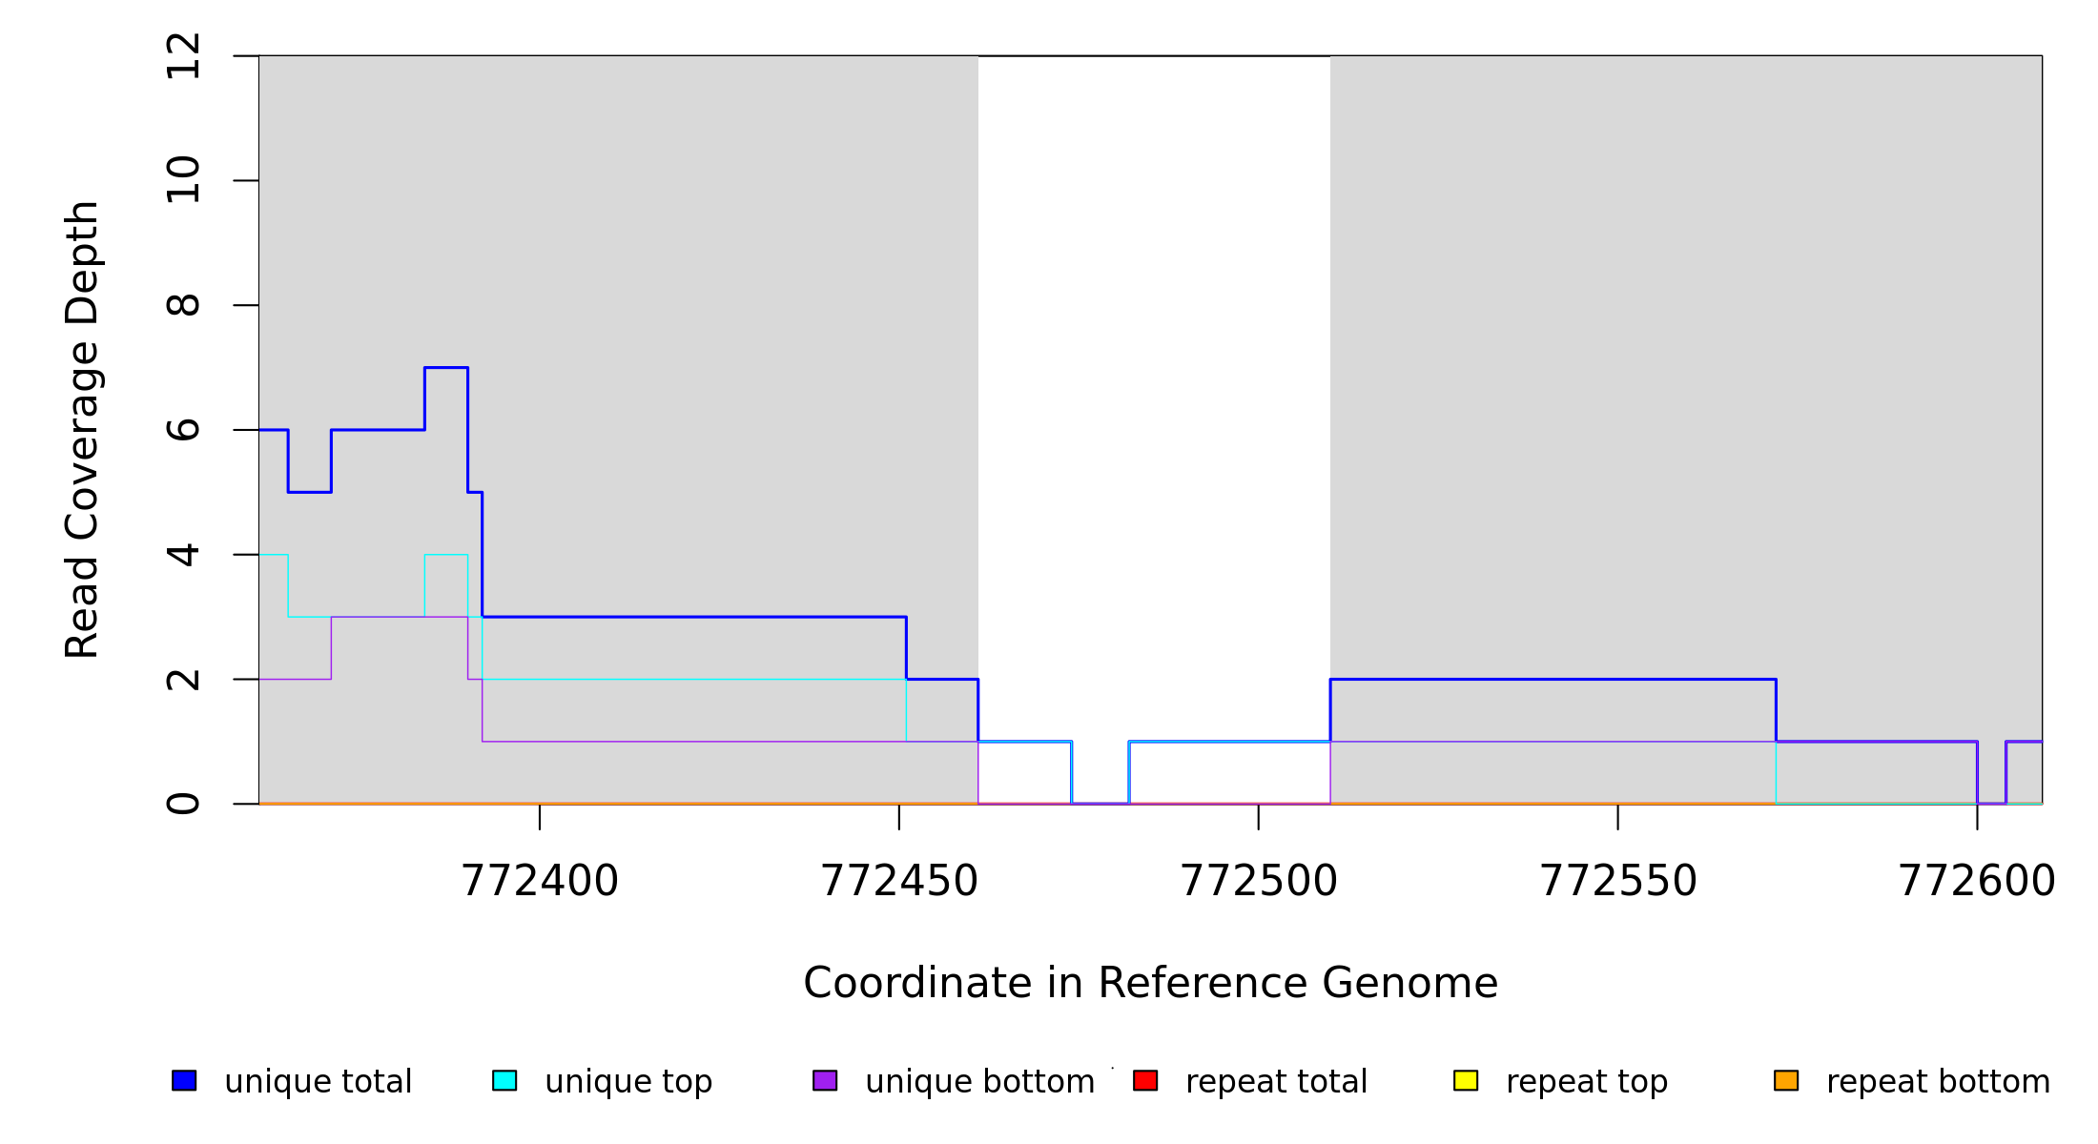Select the 'repeat top' legend label
Image resolution: width=2098 pixels, height=1144 pixels.
coord(1587,1082)
